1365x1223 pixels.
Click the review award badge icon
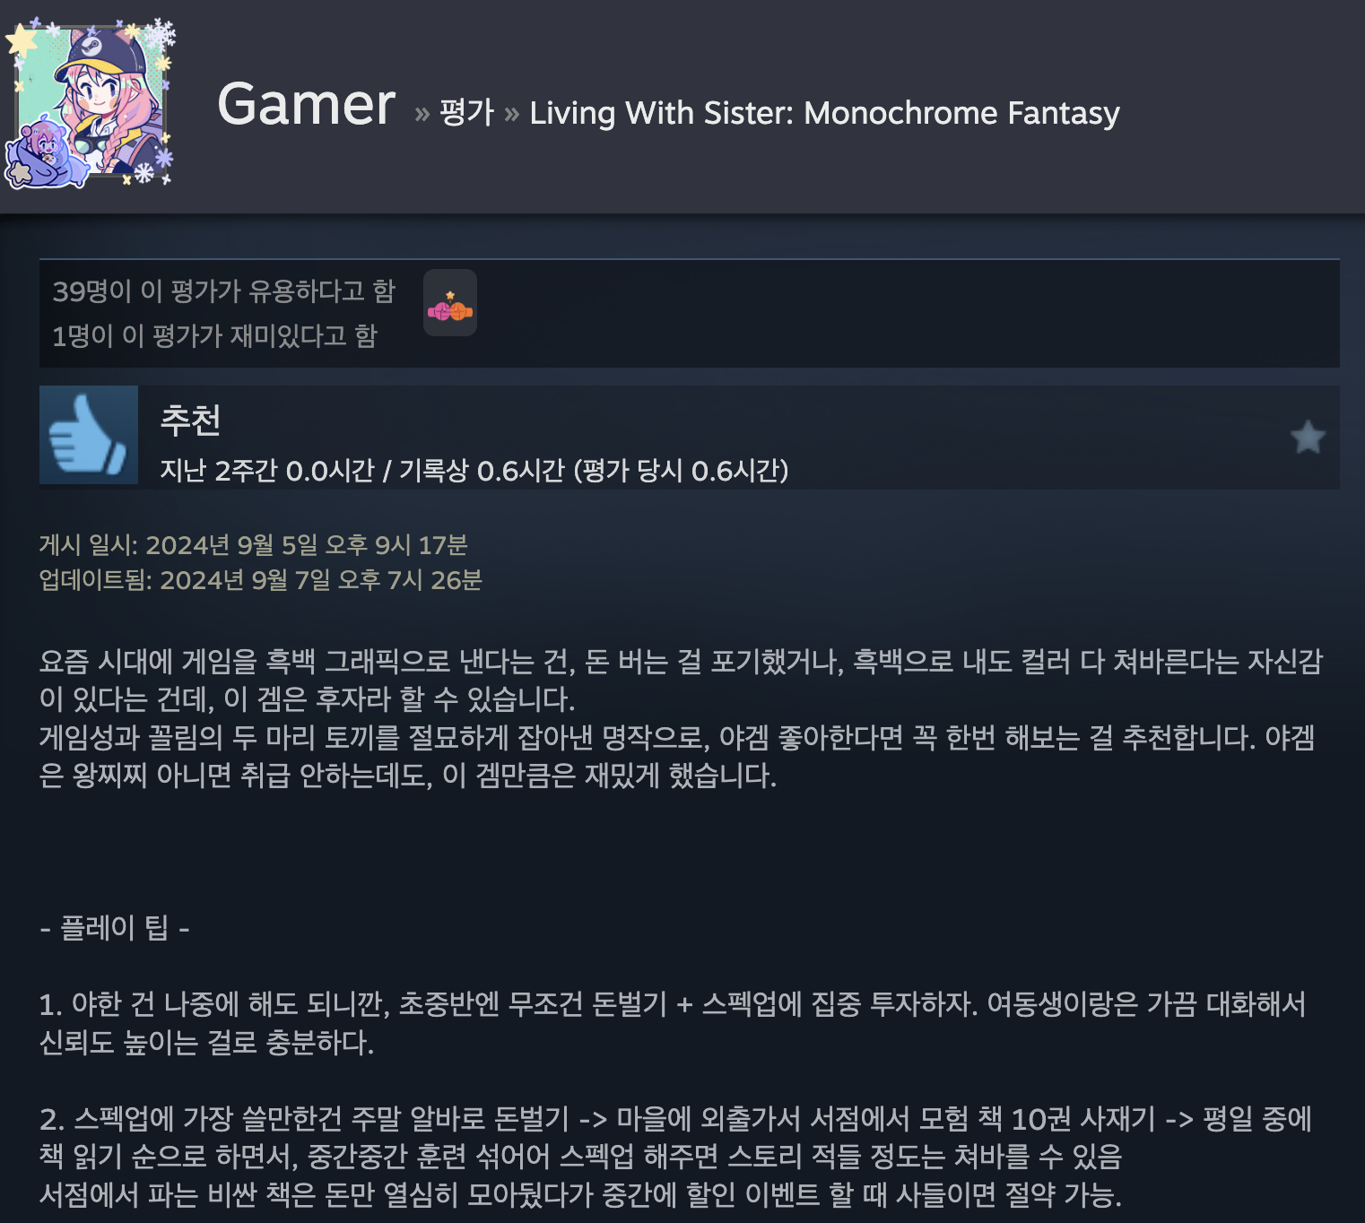pyautogui.click(x=450, y=303)
